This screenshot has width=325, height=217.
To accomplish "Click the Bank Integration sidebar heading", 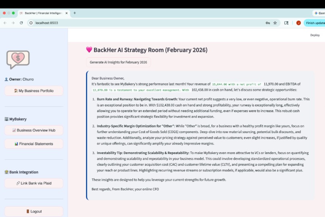I will 24,172.
